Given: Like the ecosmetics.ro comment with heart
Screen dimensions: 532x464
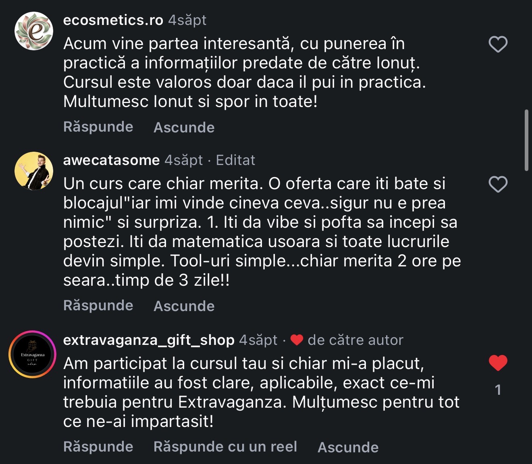Looking at the screenshot, I should pyautogui.click(x=498, y=44).
